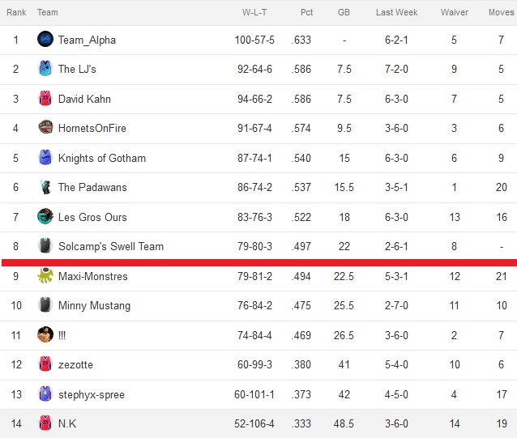Click the Waiver column header
The image size is (517, 438).
click(455, 12)
